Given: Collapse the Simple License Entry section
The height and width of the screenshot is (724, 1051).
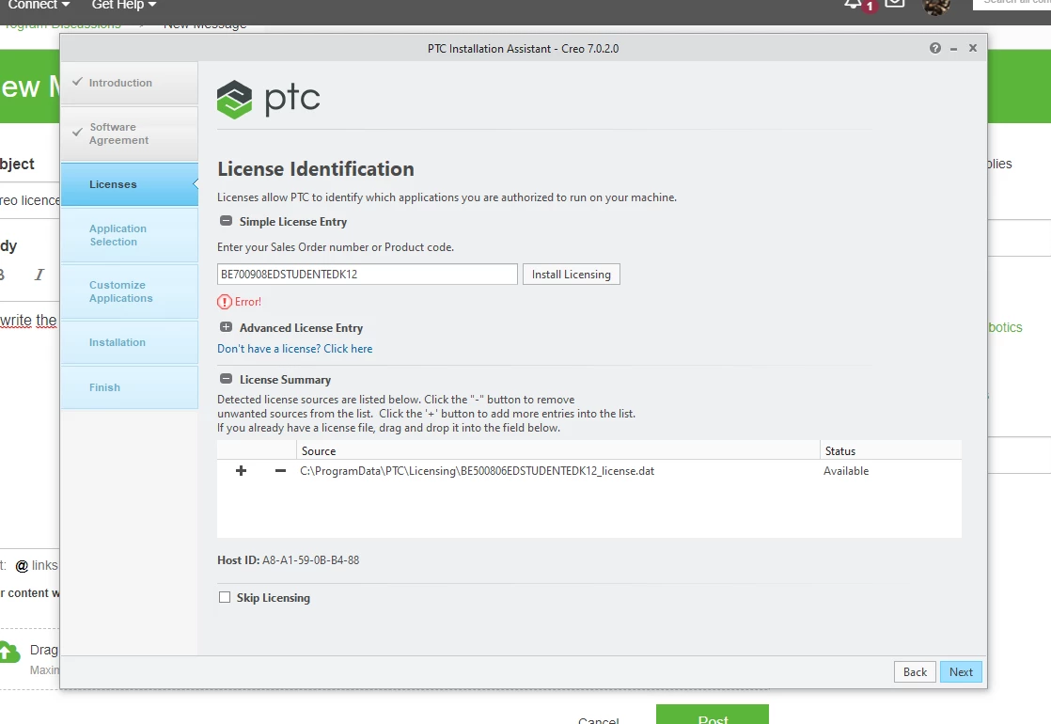Looking at the screenshot, I should click(226, 221).
